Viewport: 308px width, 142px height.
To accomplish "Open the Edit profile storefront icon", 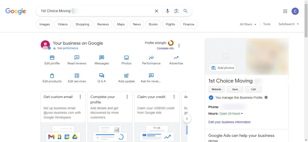I will click(x=52, y=58).
